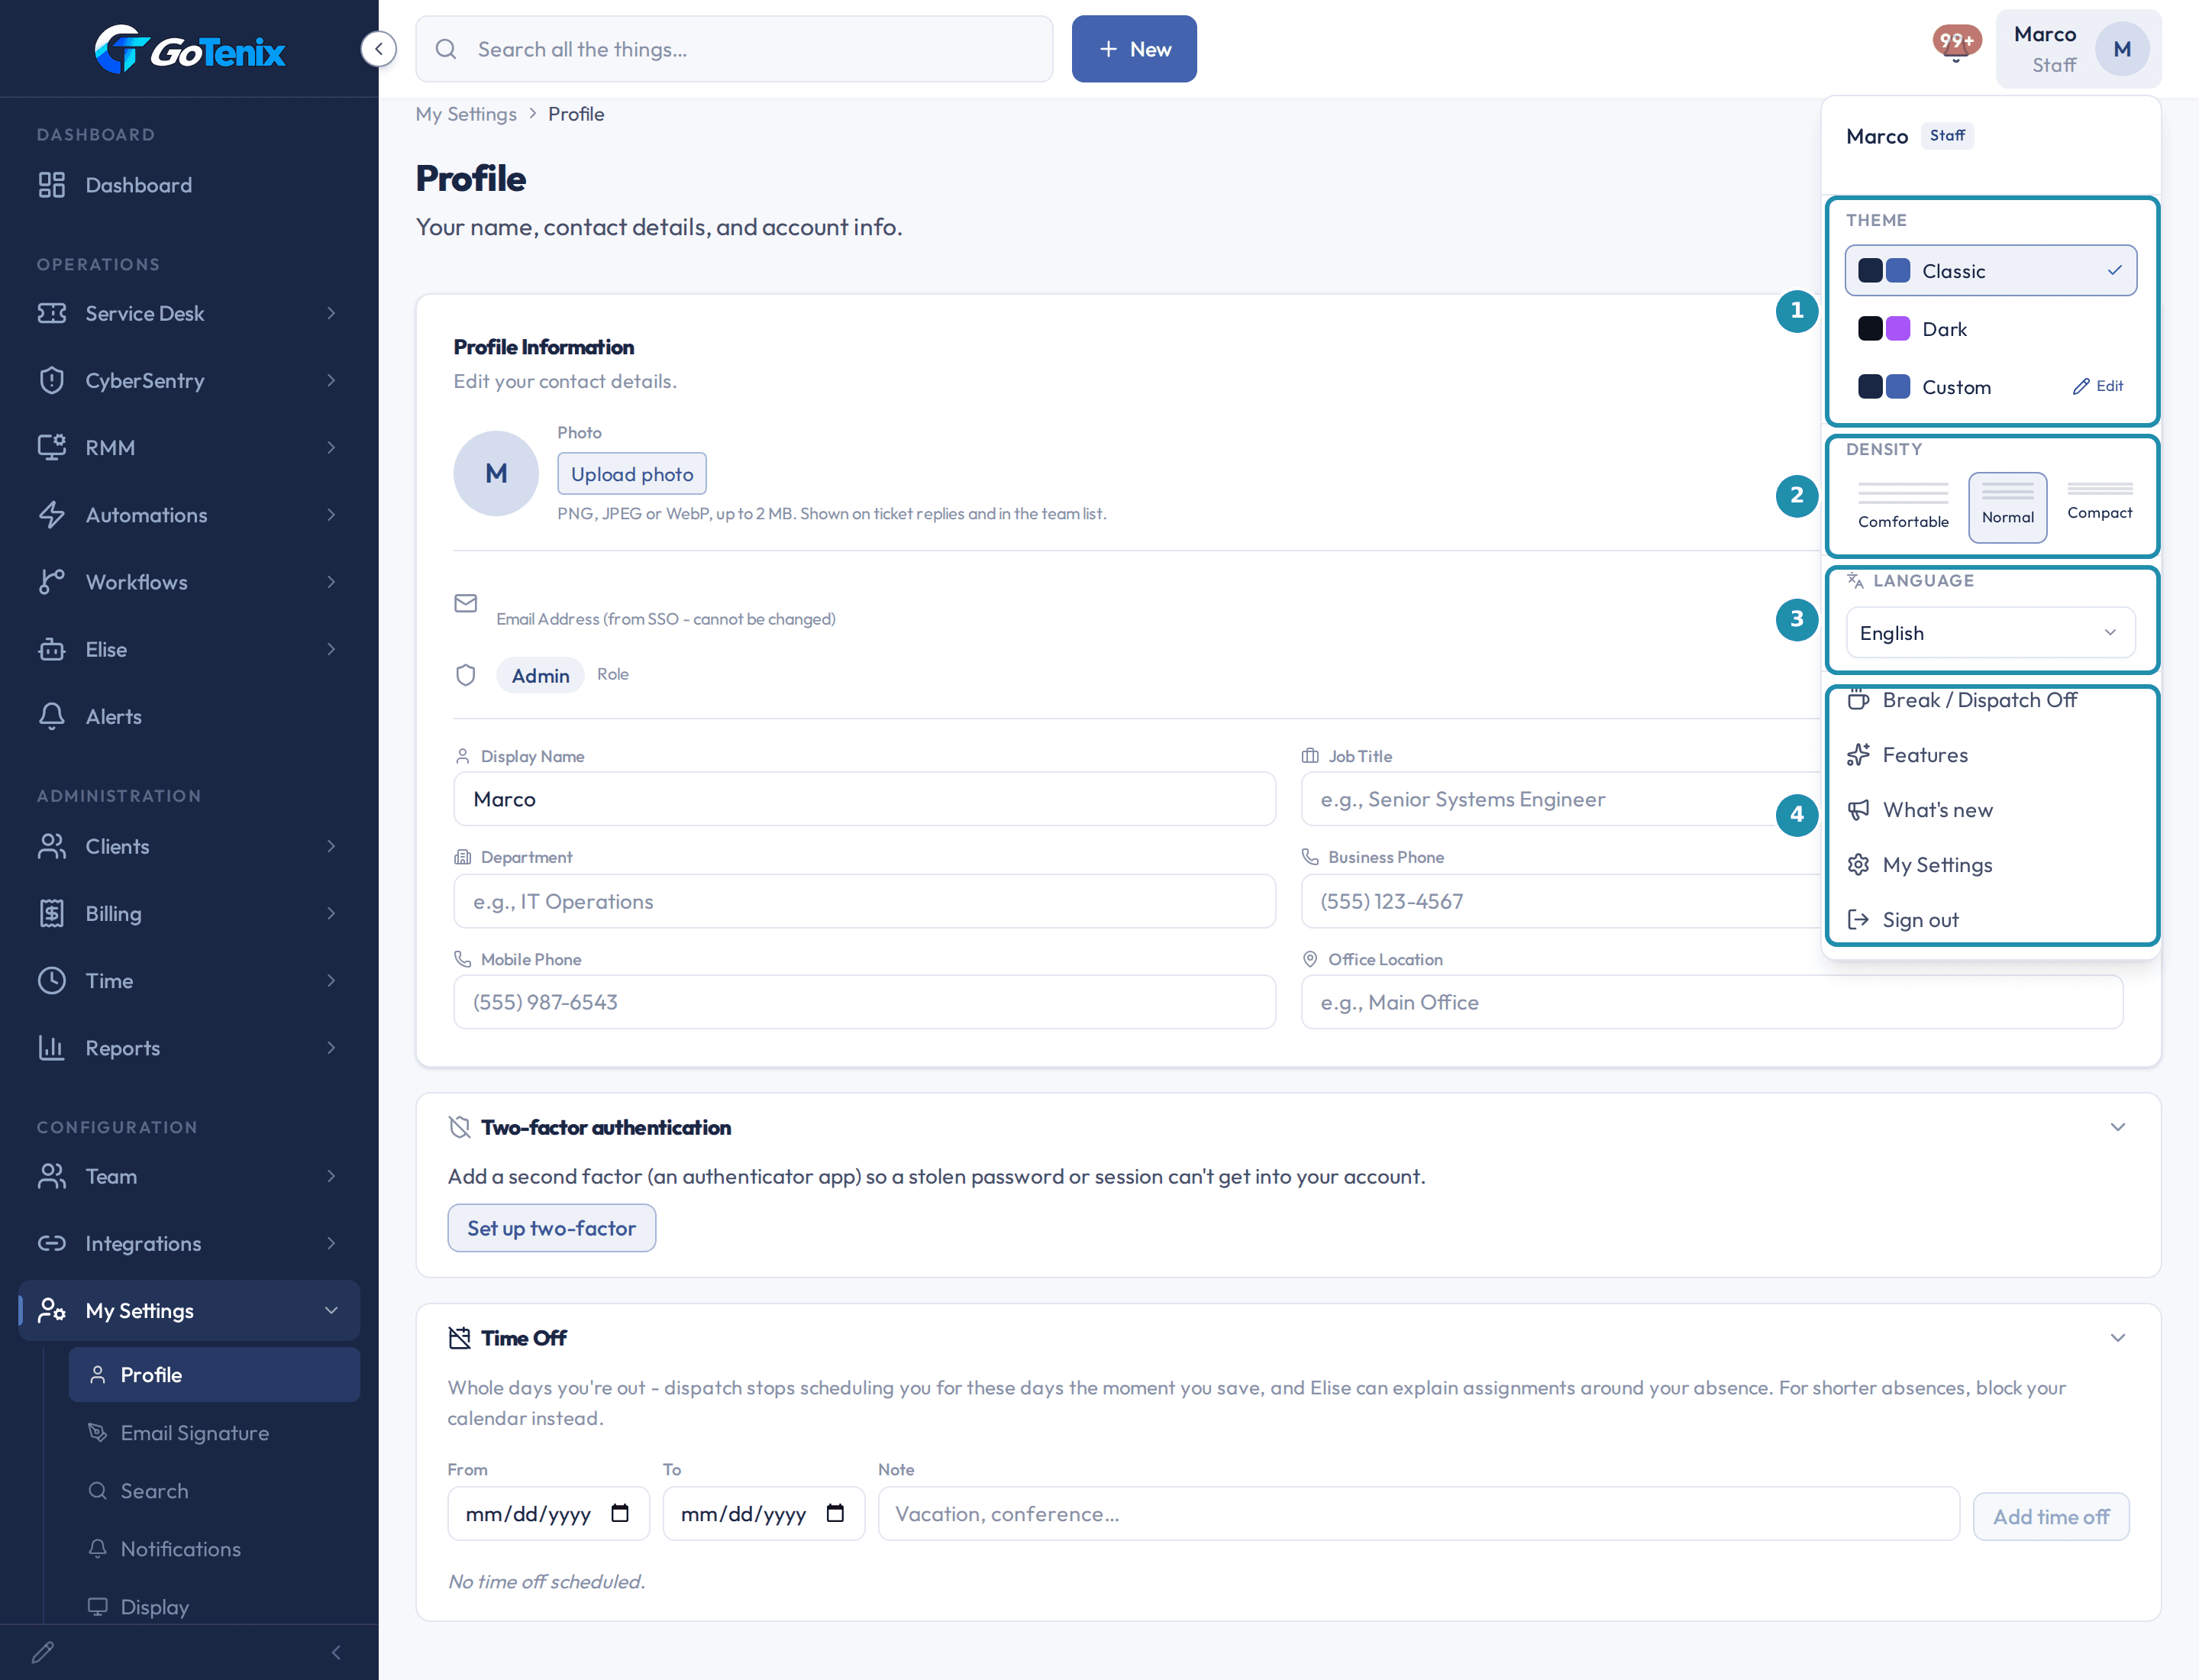Viewport: 2199px width, 1680px height.
Task: Open My Settings from the user menu
Action: tap(1990, 865)
